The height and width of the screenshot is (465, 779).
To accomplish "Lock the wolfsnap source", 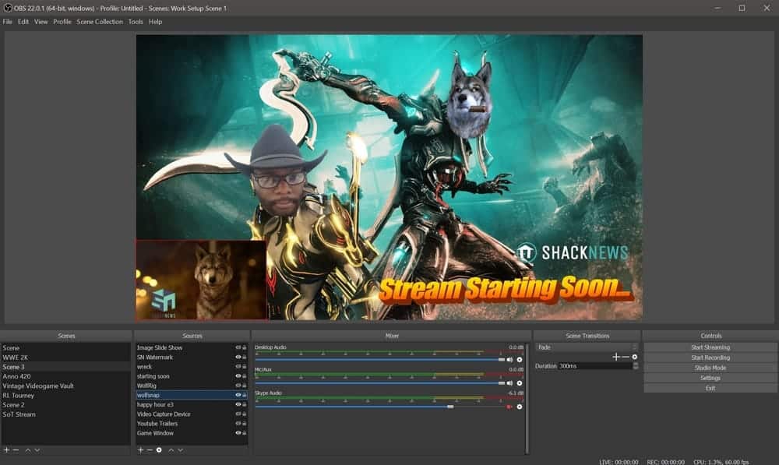I will [245, 395].
